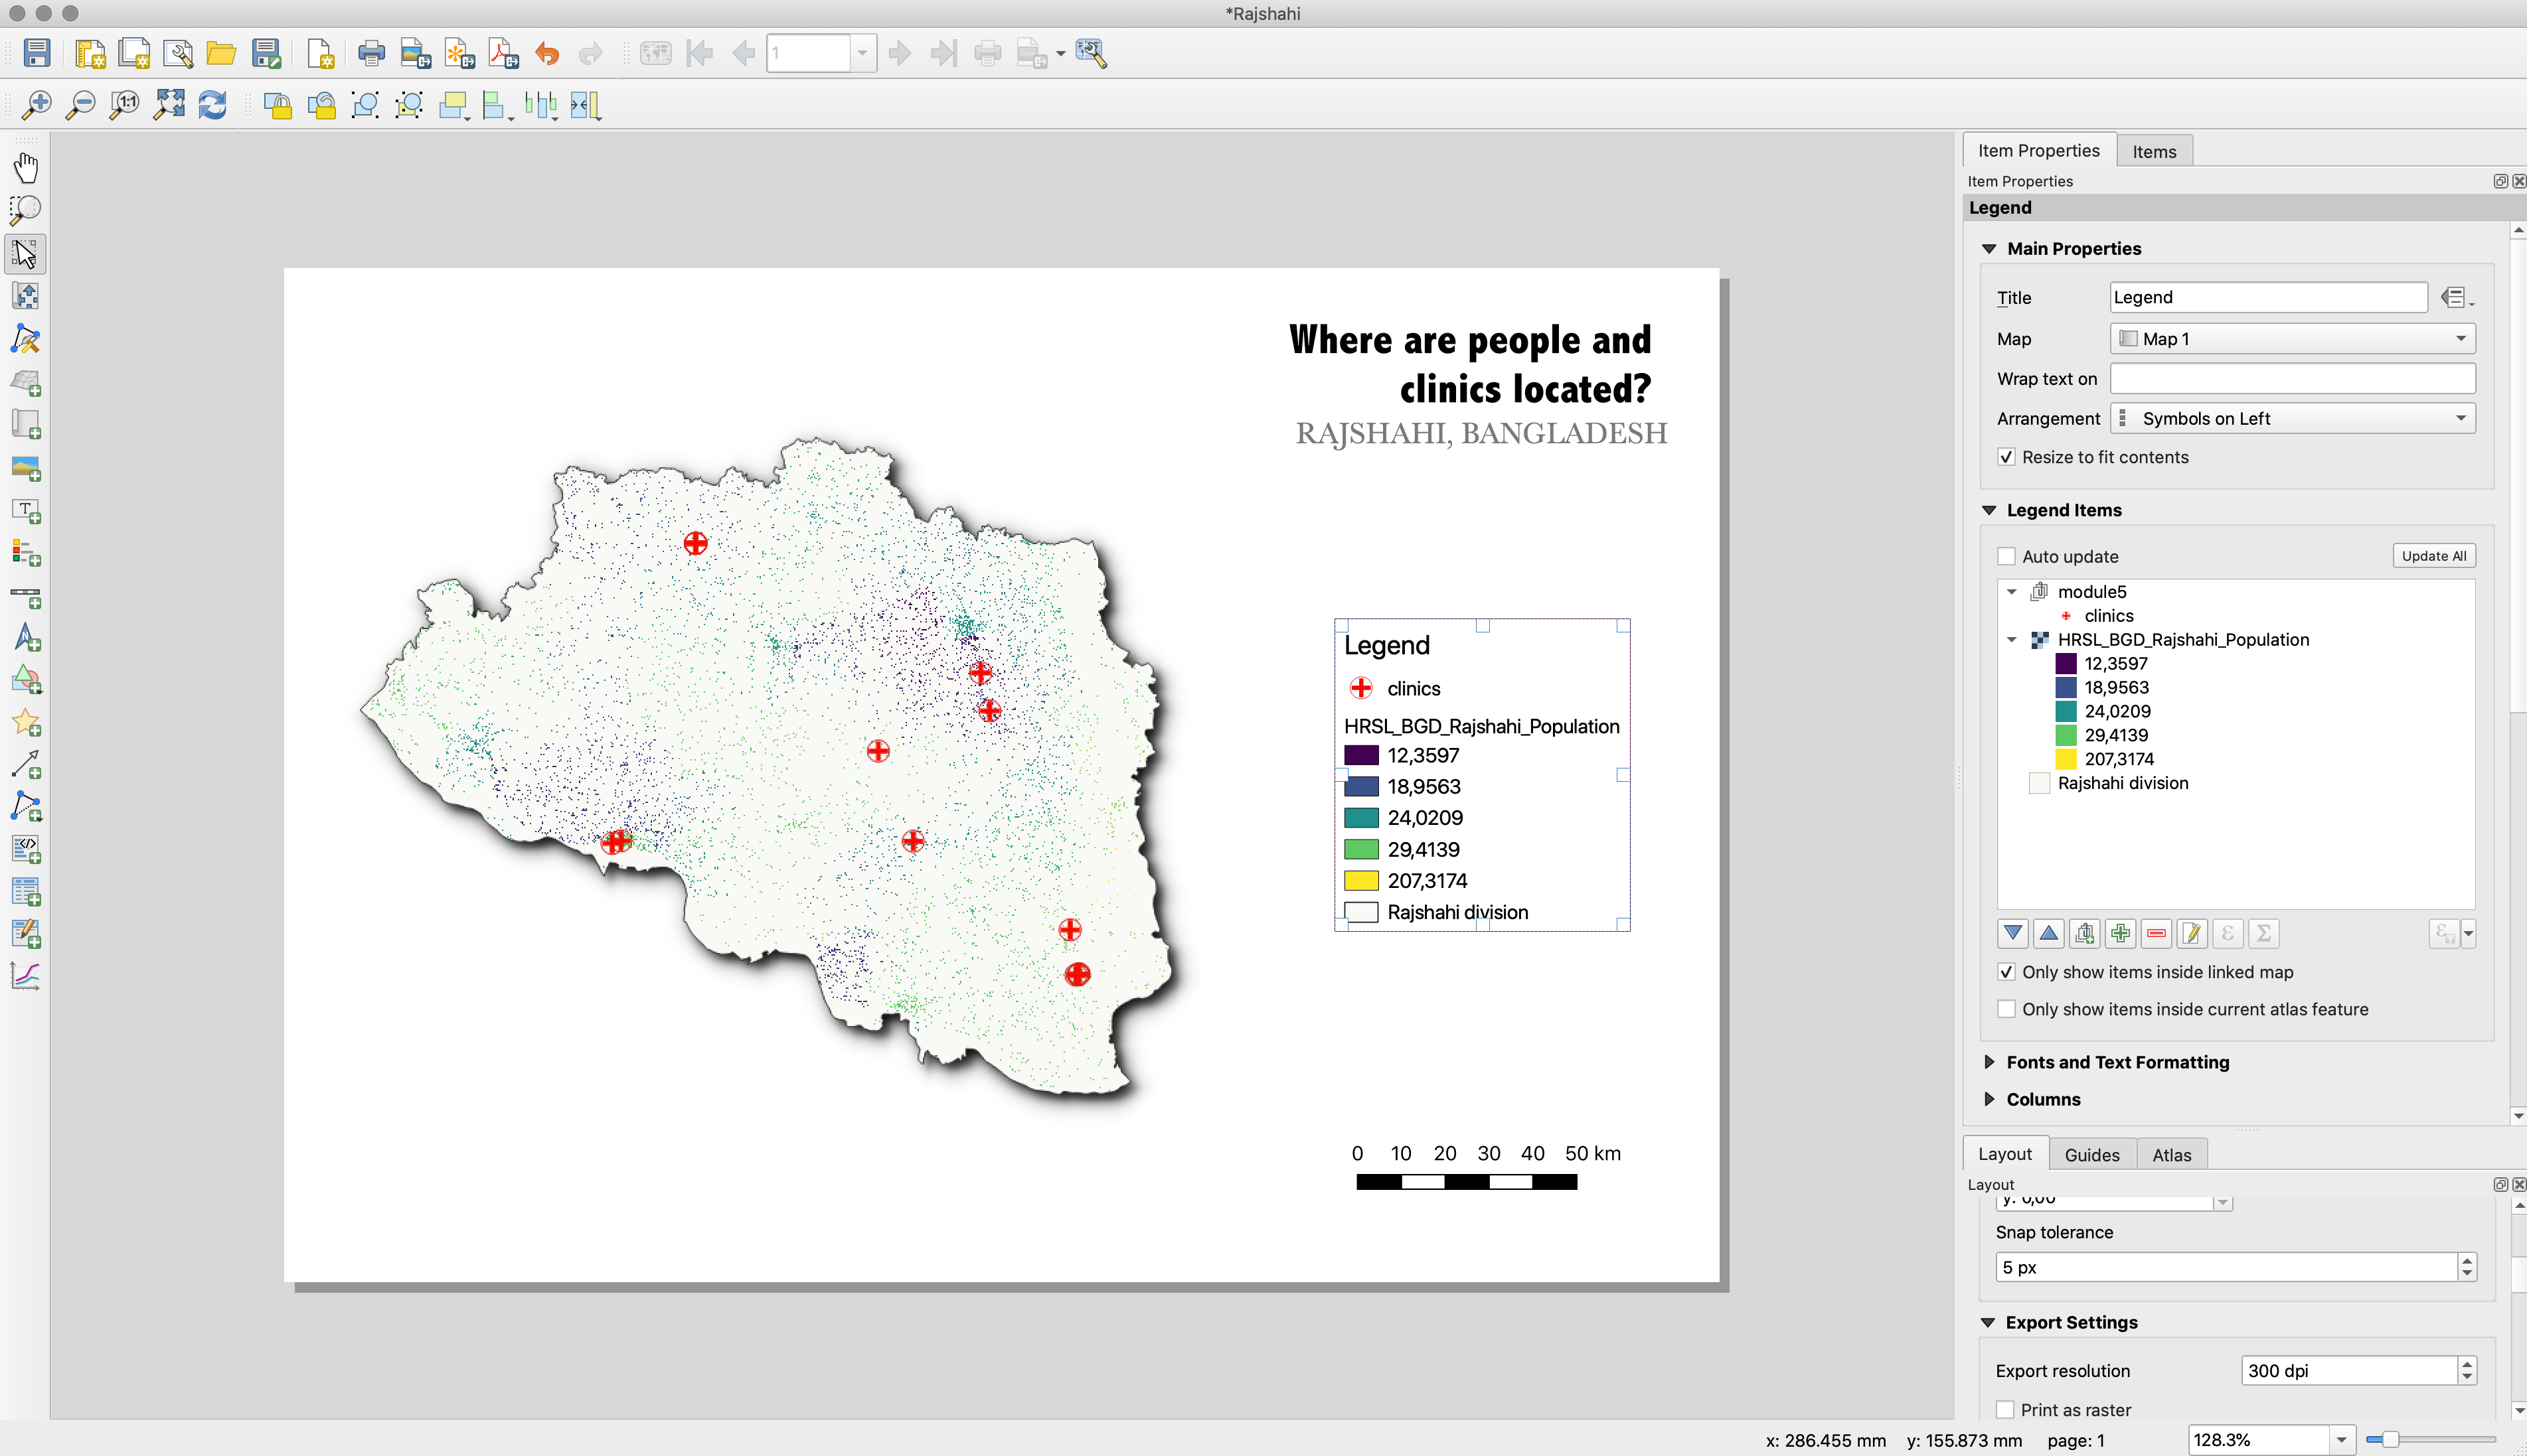Select the Add HTML frame tool
2527x1456 pixels.
coord(26,850)
